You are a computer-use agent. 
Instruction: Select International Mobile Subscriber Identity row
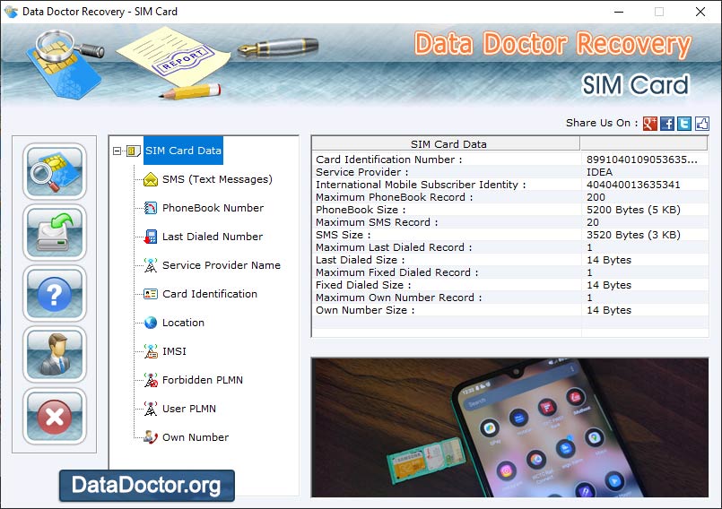[509, 184]
